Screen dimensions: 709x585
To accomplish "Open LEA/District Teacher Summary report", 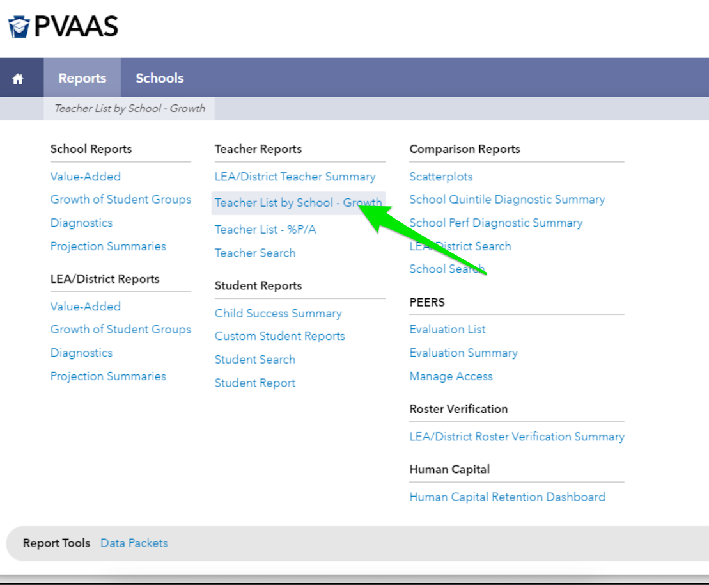I will [295, 177].
